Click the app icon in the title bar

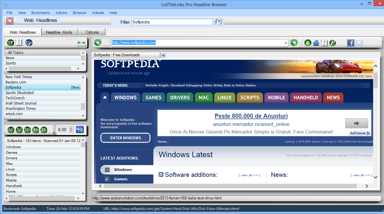point(6,4)
